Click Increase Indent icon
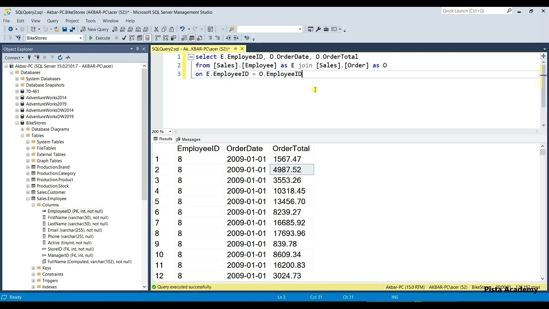 (x=236, y=38)
